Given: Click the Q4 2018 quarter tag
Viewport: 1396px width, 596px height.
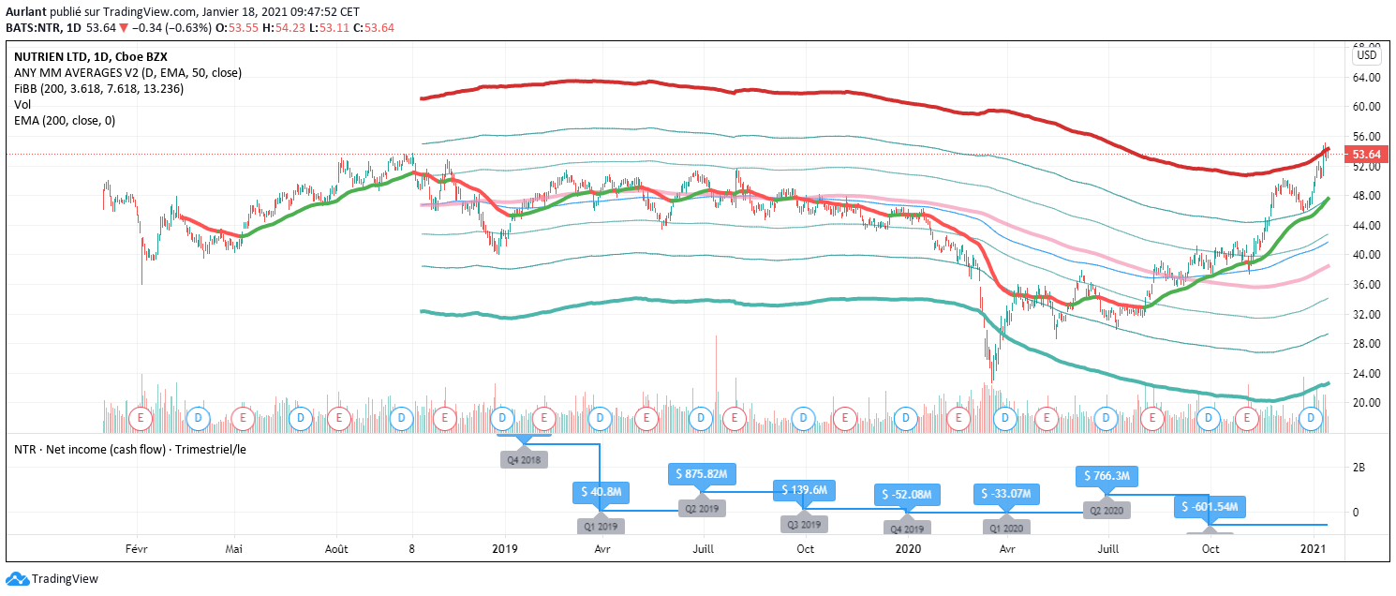Looking at the screenshot, I should (524, 459).
